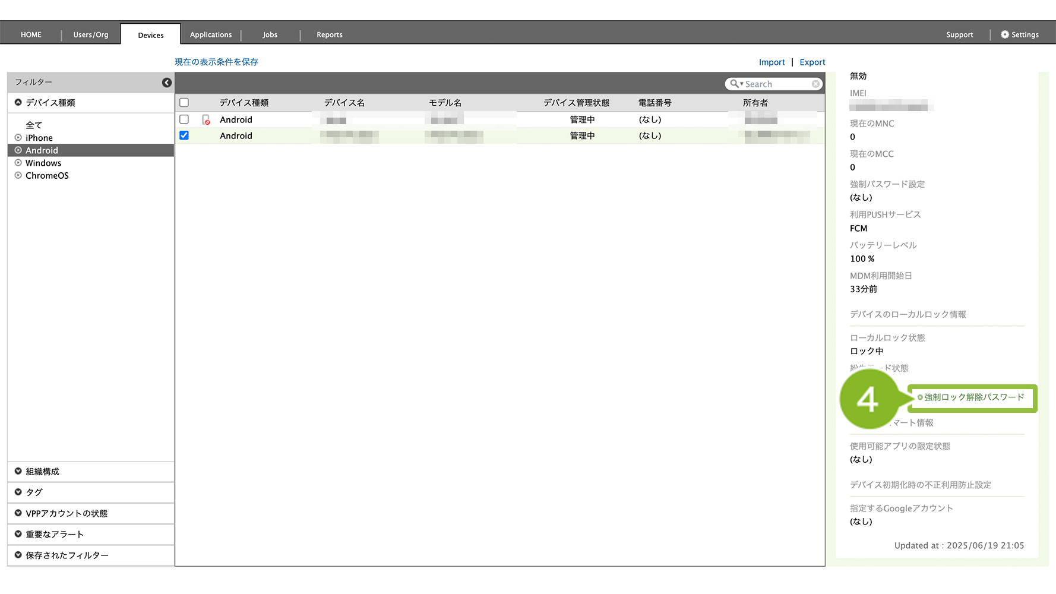The width and height of the screenshot is (1056, 594).
Task: Focus the Search input field
Action: (776, 84)
